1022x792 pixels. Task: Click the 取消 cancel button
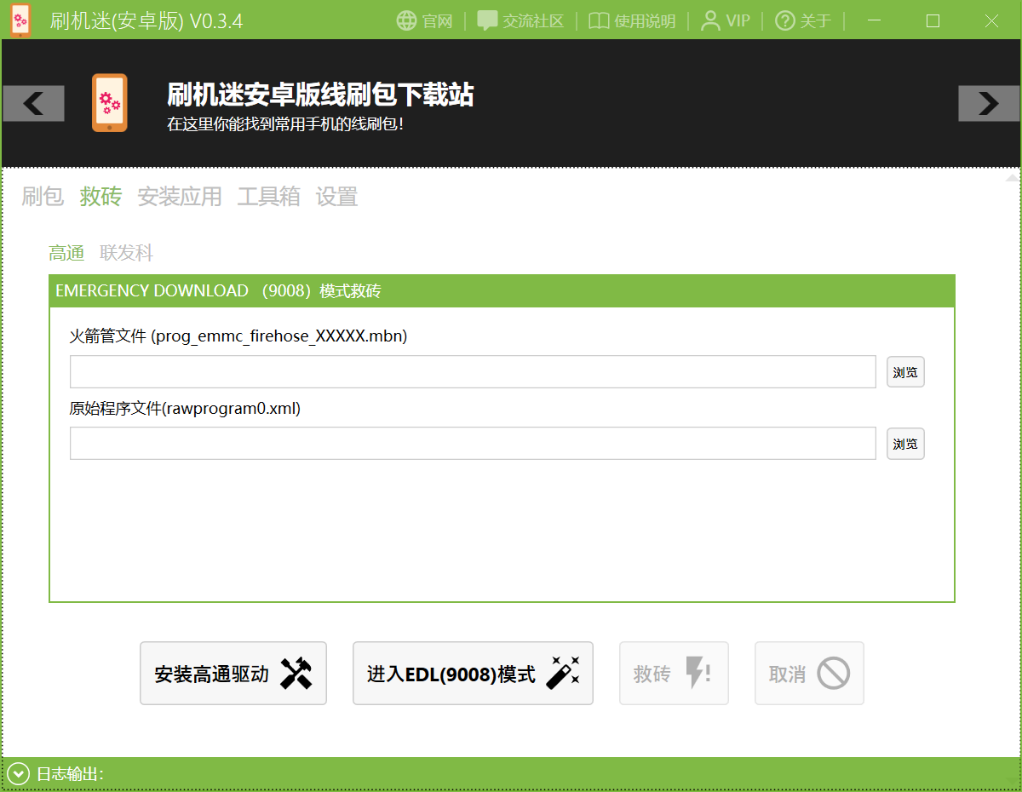pos(809,674)
